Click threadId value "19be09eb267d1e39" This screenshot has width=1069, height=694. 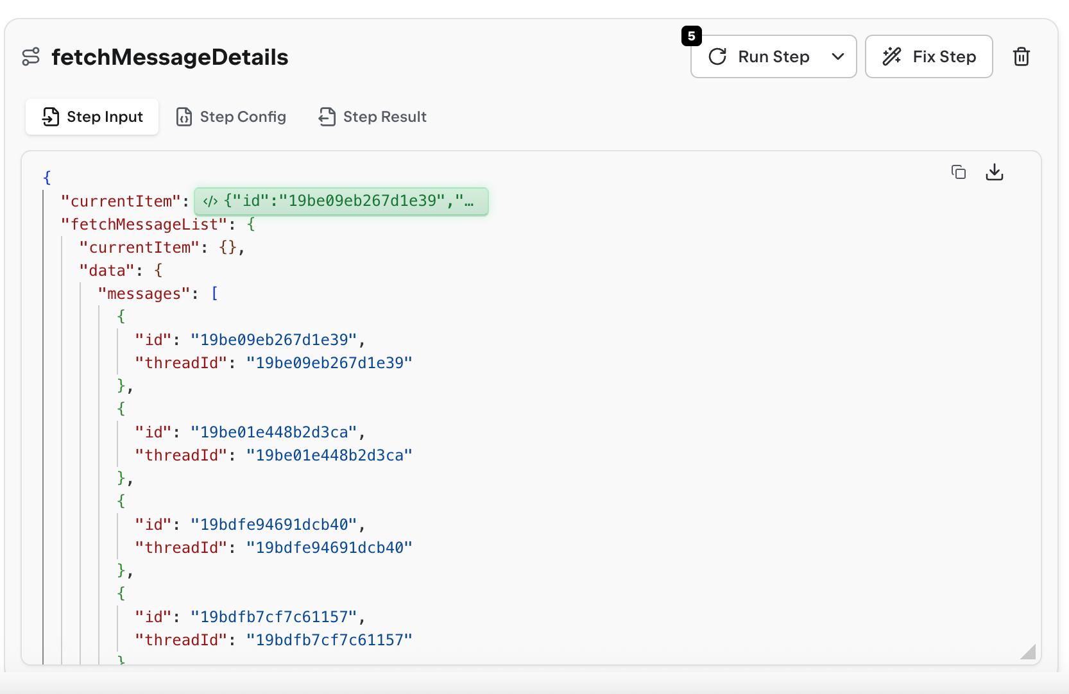pos(329,363)
